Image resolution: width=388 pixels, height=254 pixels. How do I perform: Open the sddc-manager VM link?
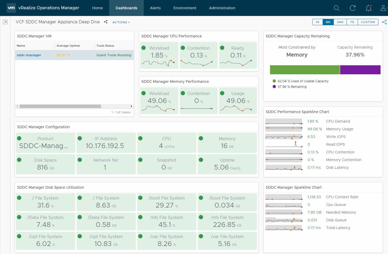coord(29,55)
